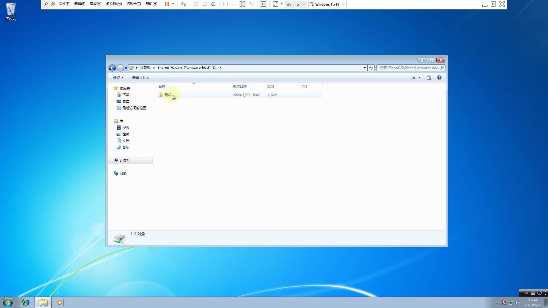Click the Explorer back arrow button

coord(112,68)
